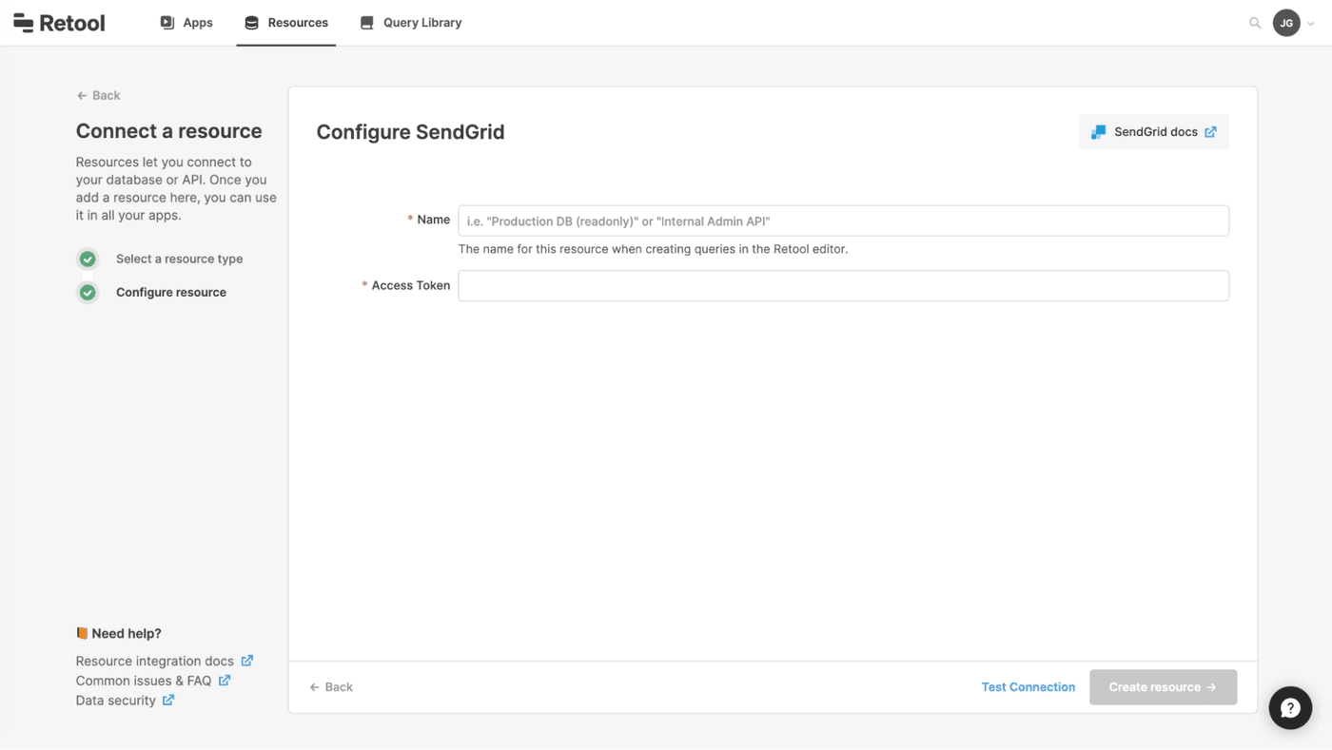Switch to the Query Library tab
The width and height of the screenshot is (1332, 750).
pos(411,23)
